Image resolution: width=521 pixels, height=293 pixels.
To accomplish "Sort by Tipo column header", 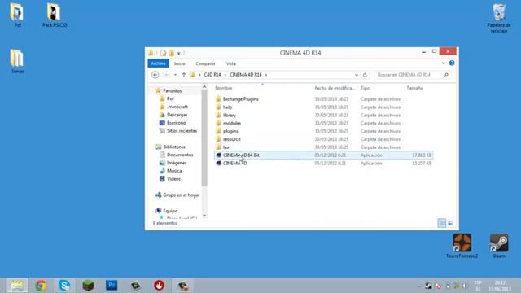I will click(x=366, y=88).
